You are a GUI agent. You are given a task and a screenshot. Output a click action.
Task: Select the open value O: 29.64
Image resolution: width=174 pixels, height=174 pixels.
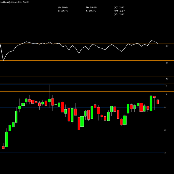coord(63,8)
